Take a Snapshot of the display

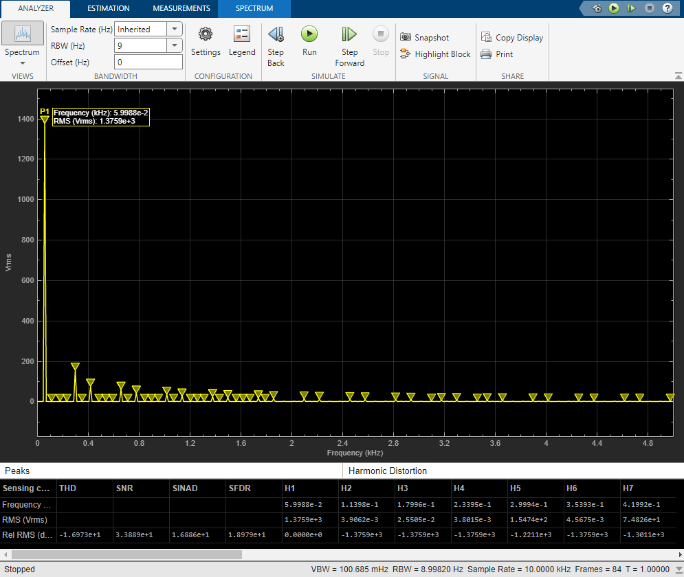pyautogui.click(x=424, y=38)
